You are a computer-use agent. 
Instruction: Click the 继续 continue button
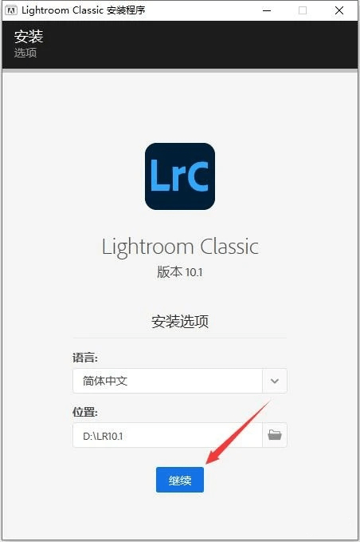click(180, 480)
